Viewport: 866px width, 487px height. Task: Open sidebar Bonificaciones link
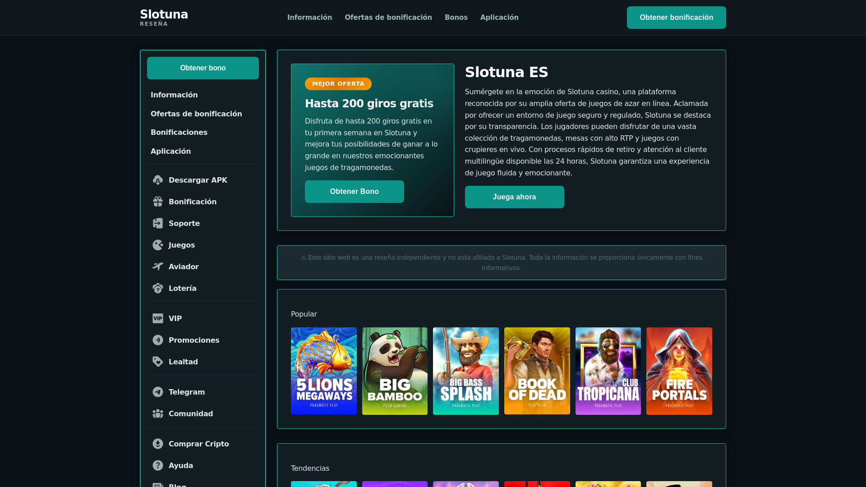tap(179, 133)
